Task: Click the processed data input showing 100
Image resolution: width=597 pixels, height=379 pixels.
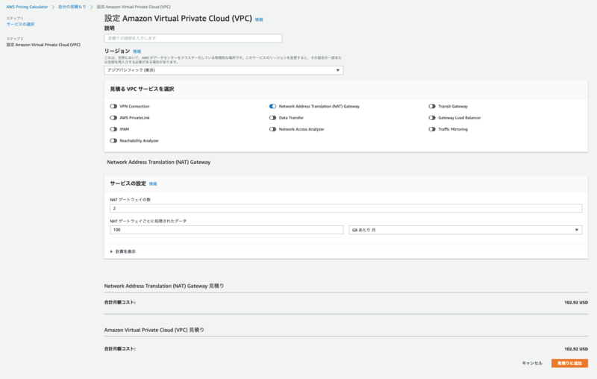Action: point(227,230)
